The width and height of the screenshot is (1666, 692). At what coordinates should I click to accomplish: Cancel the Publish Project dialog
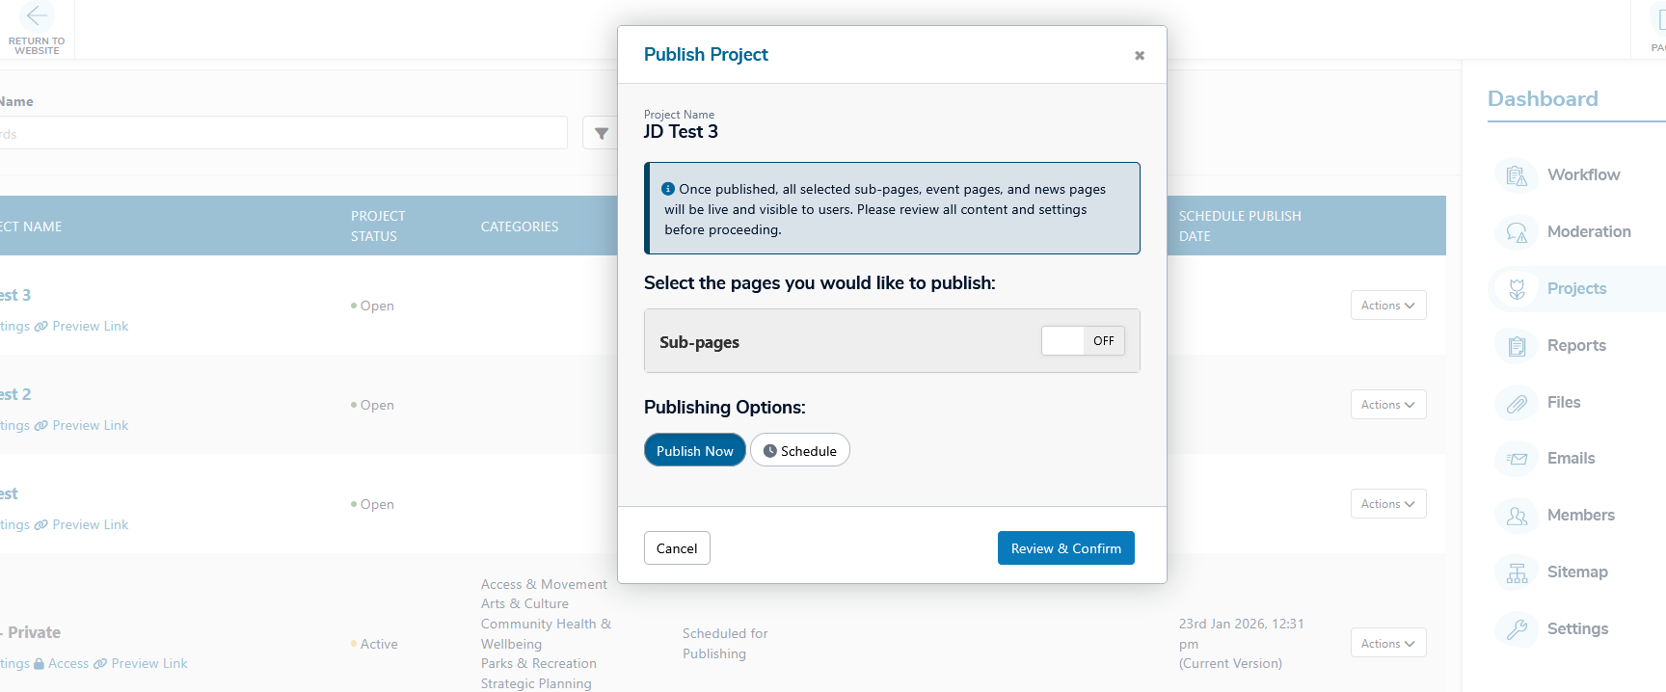[677, 548]
